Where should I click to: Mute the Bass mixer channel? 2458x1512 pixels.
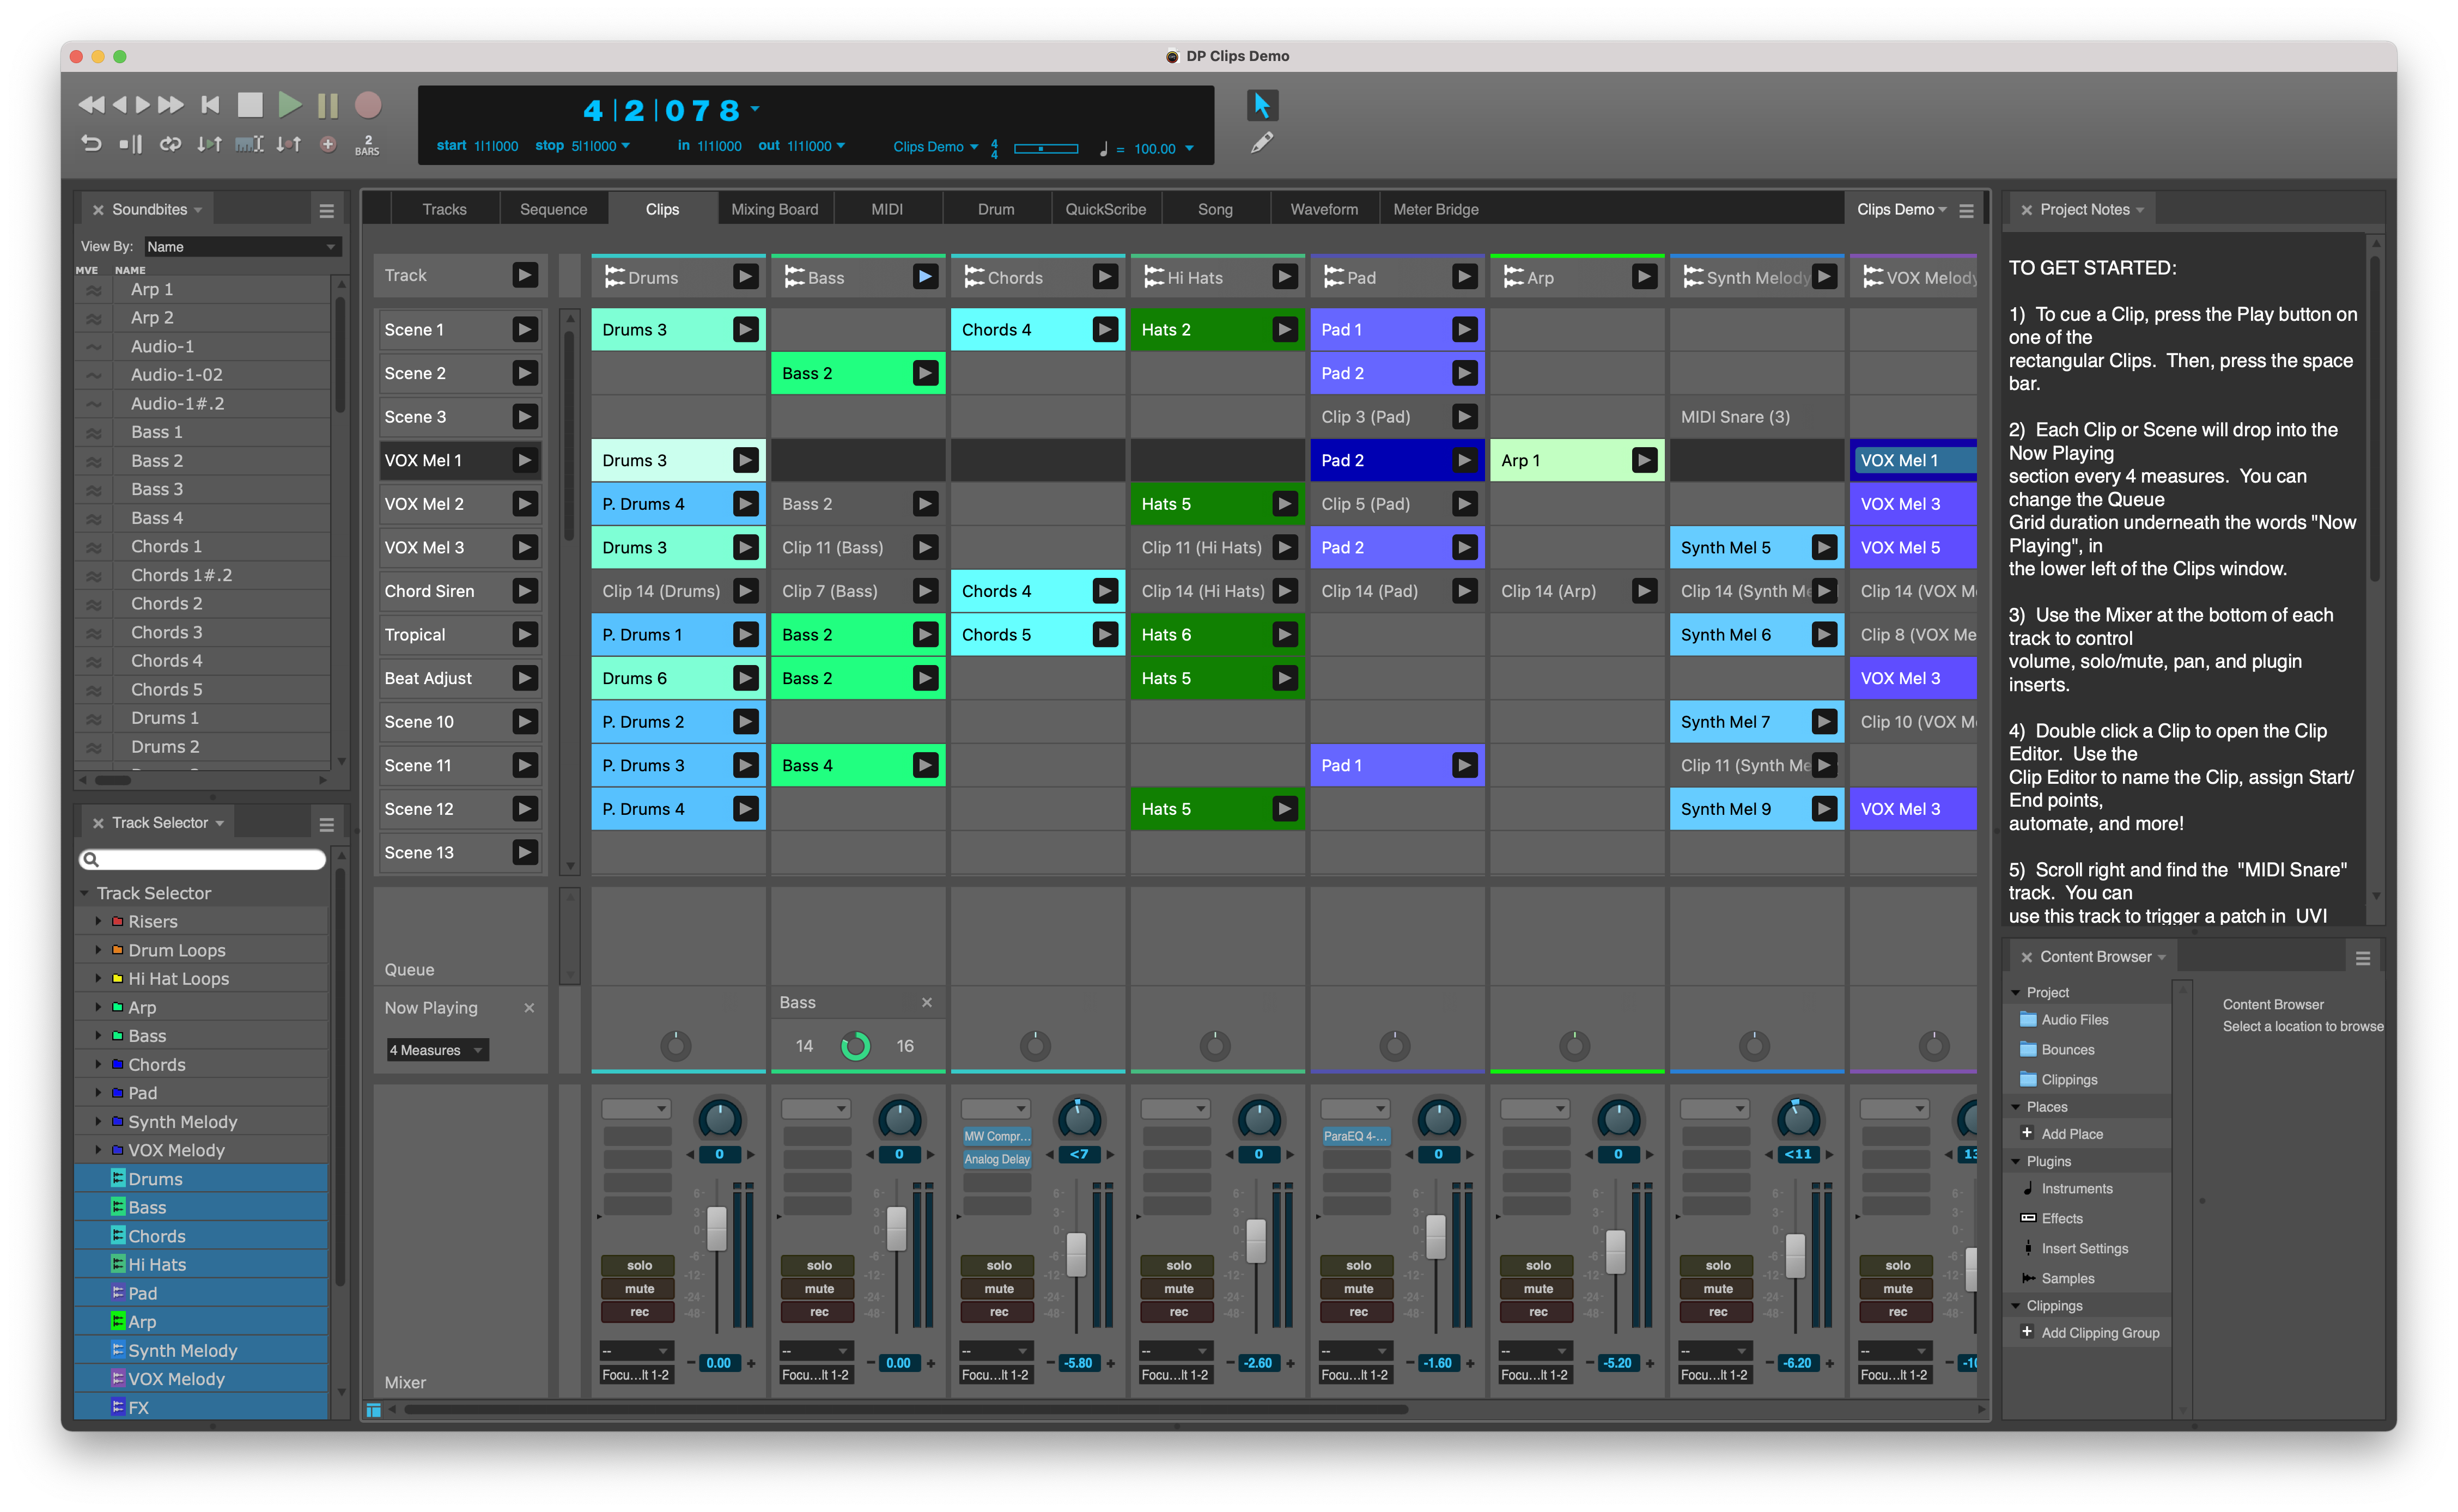click(x=819, y=1289)
